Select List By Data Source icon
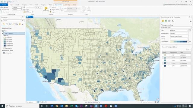The image size is (193, 108). tap(7, 24)
